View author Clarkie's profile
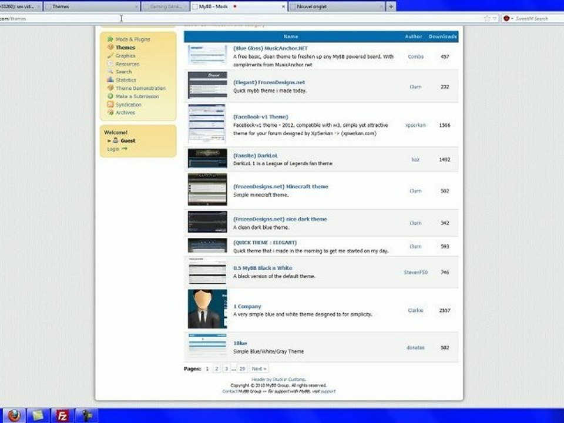 click(x=415, y=310)
